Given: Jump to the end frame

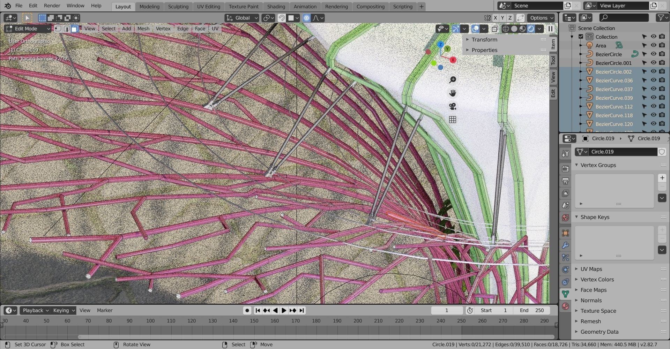Looking at the screenshot, I should point(302,310).
